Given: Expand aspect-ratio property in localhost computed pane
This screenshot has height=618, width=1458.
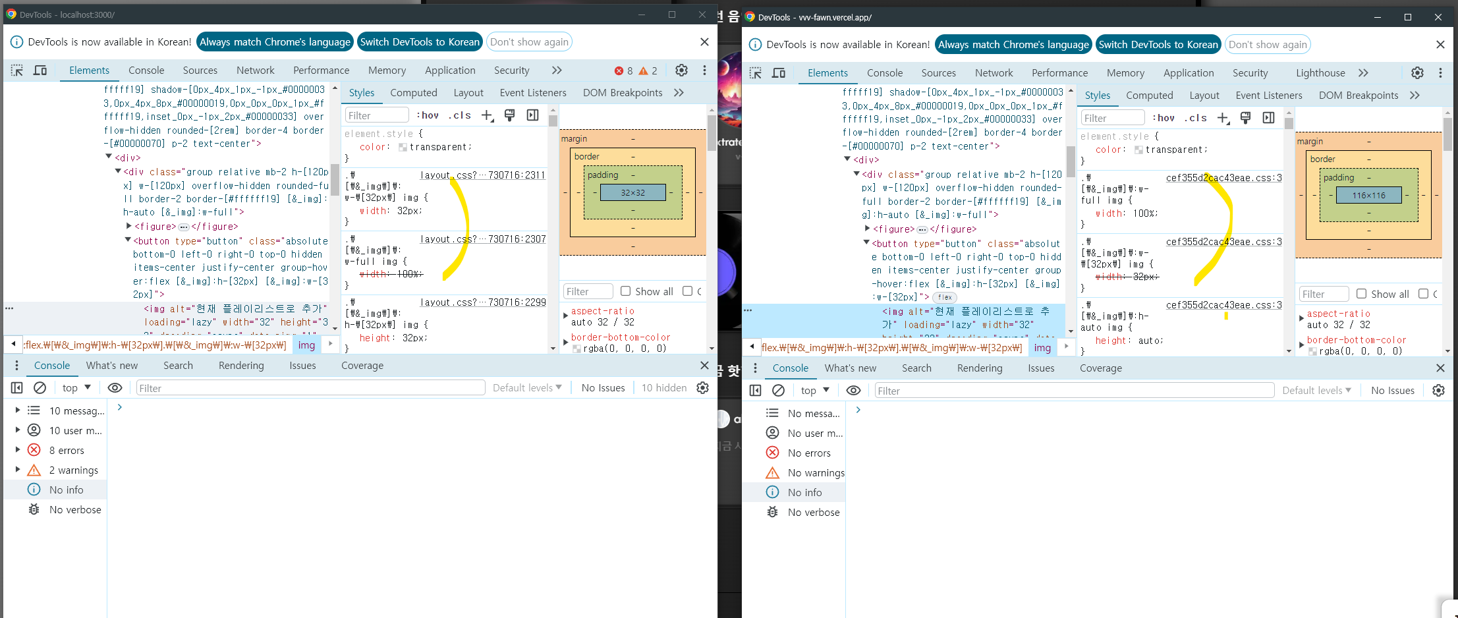Looking at the screenshot, I should pos(565,316).
